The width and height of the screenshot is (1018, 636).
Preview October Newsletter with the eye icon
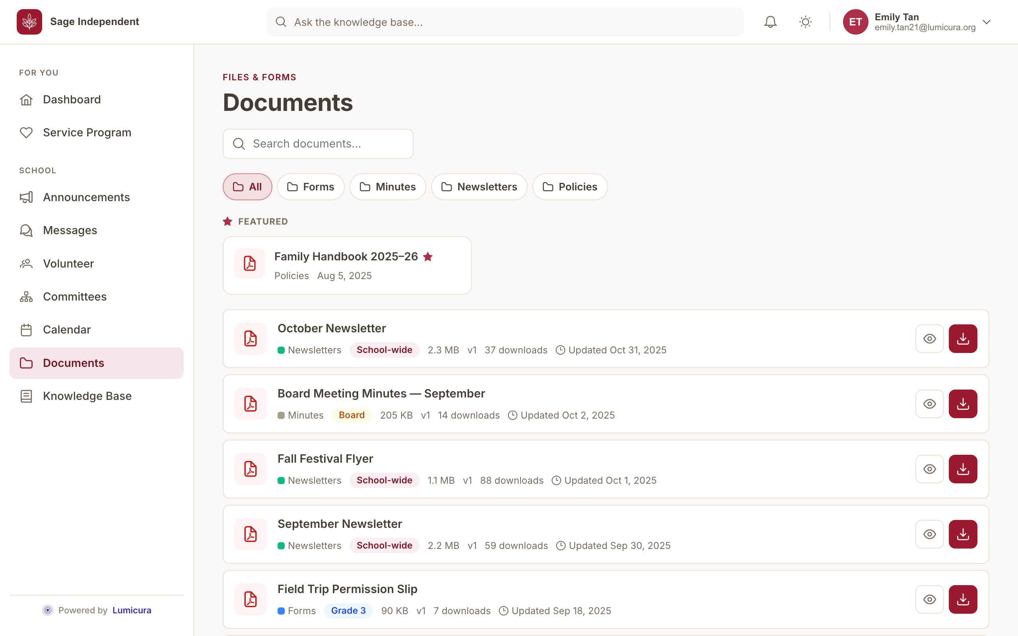[x=930, y=339]
